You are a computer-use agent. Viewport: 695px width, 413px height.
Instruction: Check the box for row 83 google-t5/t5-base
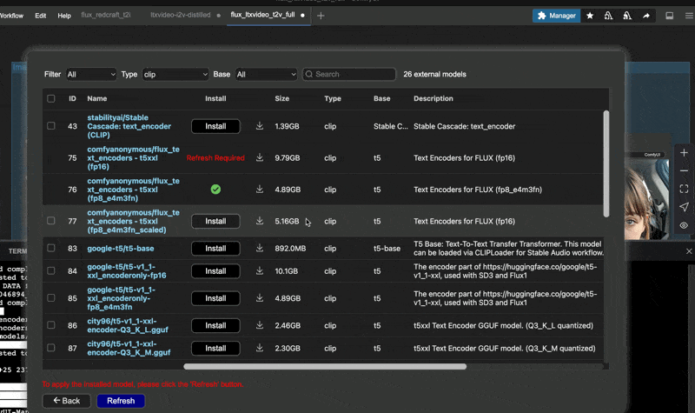pos(51,249)
